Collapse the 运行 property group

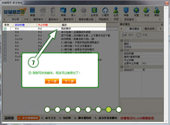pyautogui.click(x=122, y=67)
